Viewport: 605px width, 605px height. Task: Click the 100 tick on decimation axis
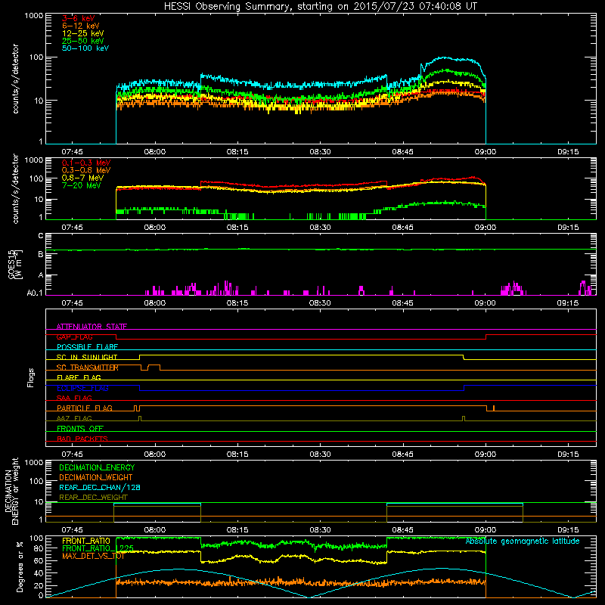(x=36, y=481)
